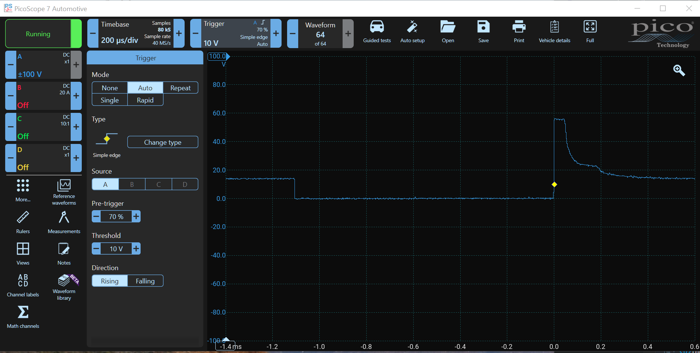Screen dimensions: 700x353
Task: Go to previous waveform in buffer
Action: coord(293,33)
